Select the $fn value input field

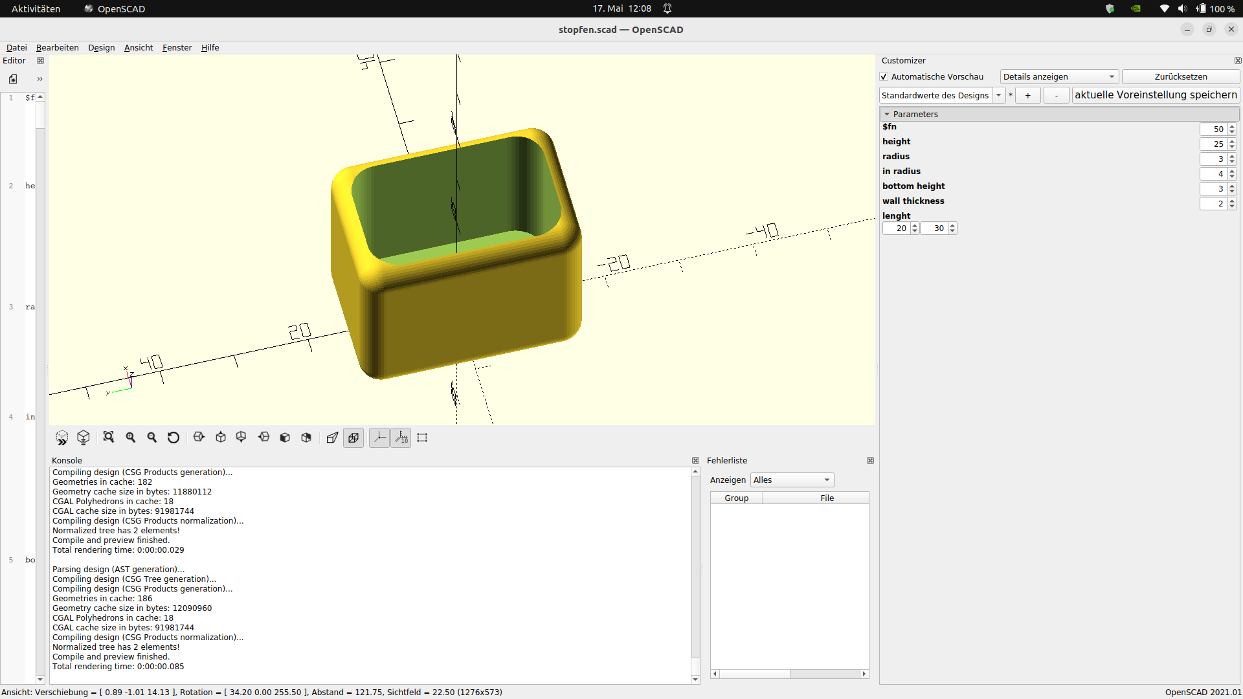[x=1213, y=129]
